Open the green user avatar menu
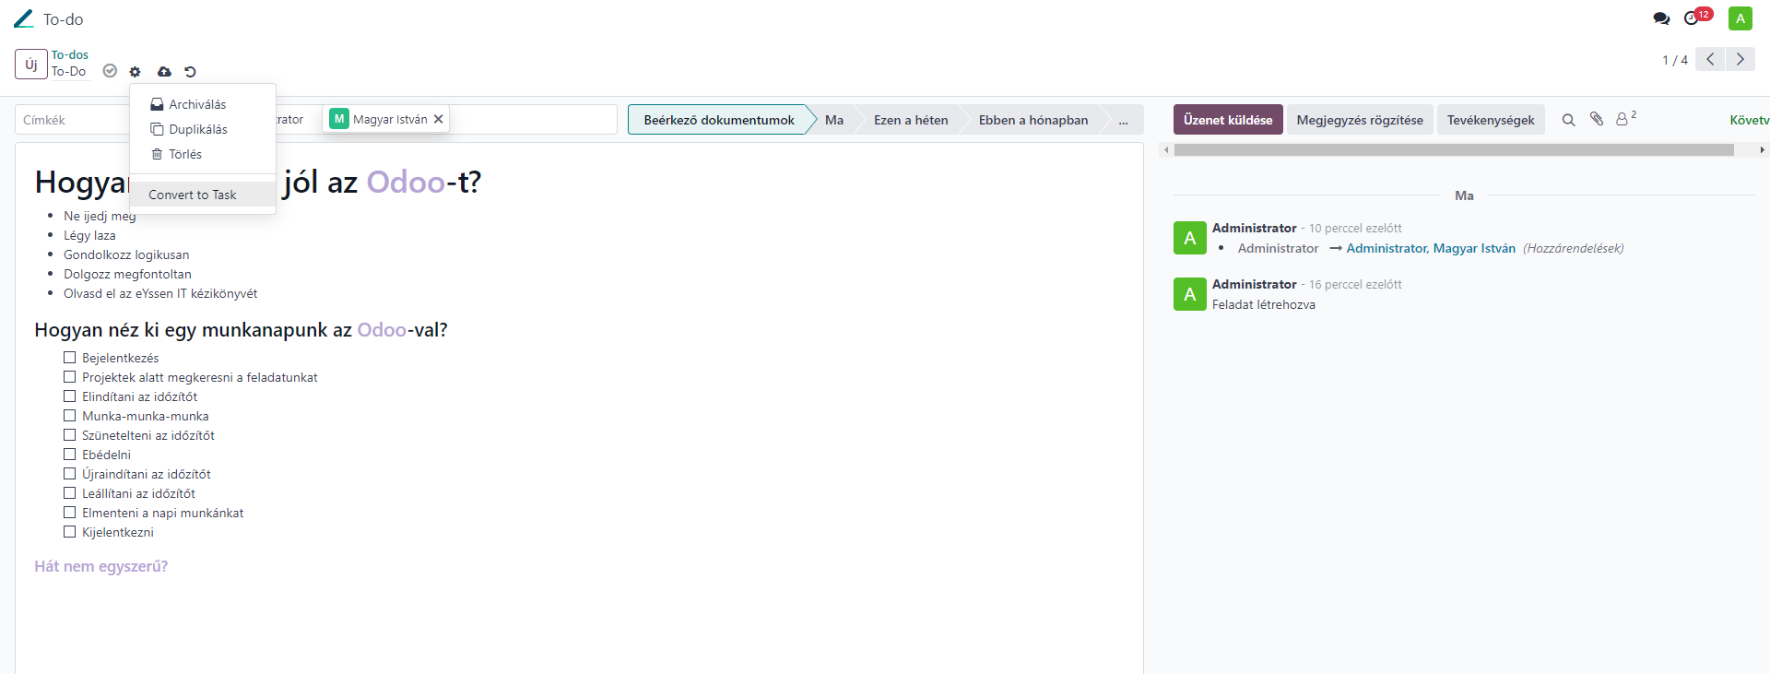This screenshot has height=674, width=1770. point(1740,18)
